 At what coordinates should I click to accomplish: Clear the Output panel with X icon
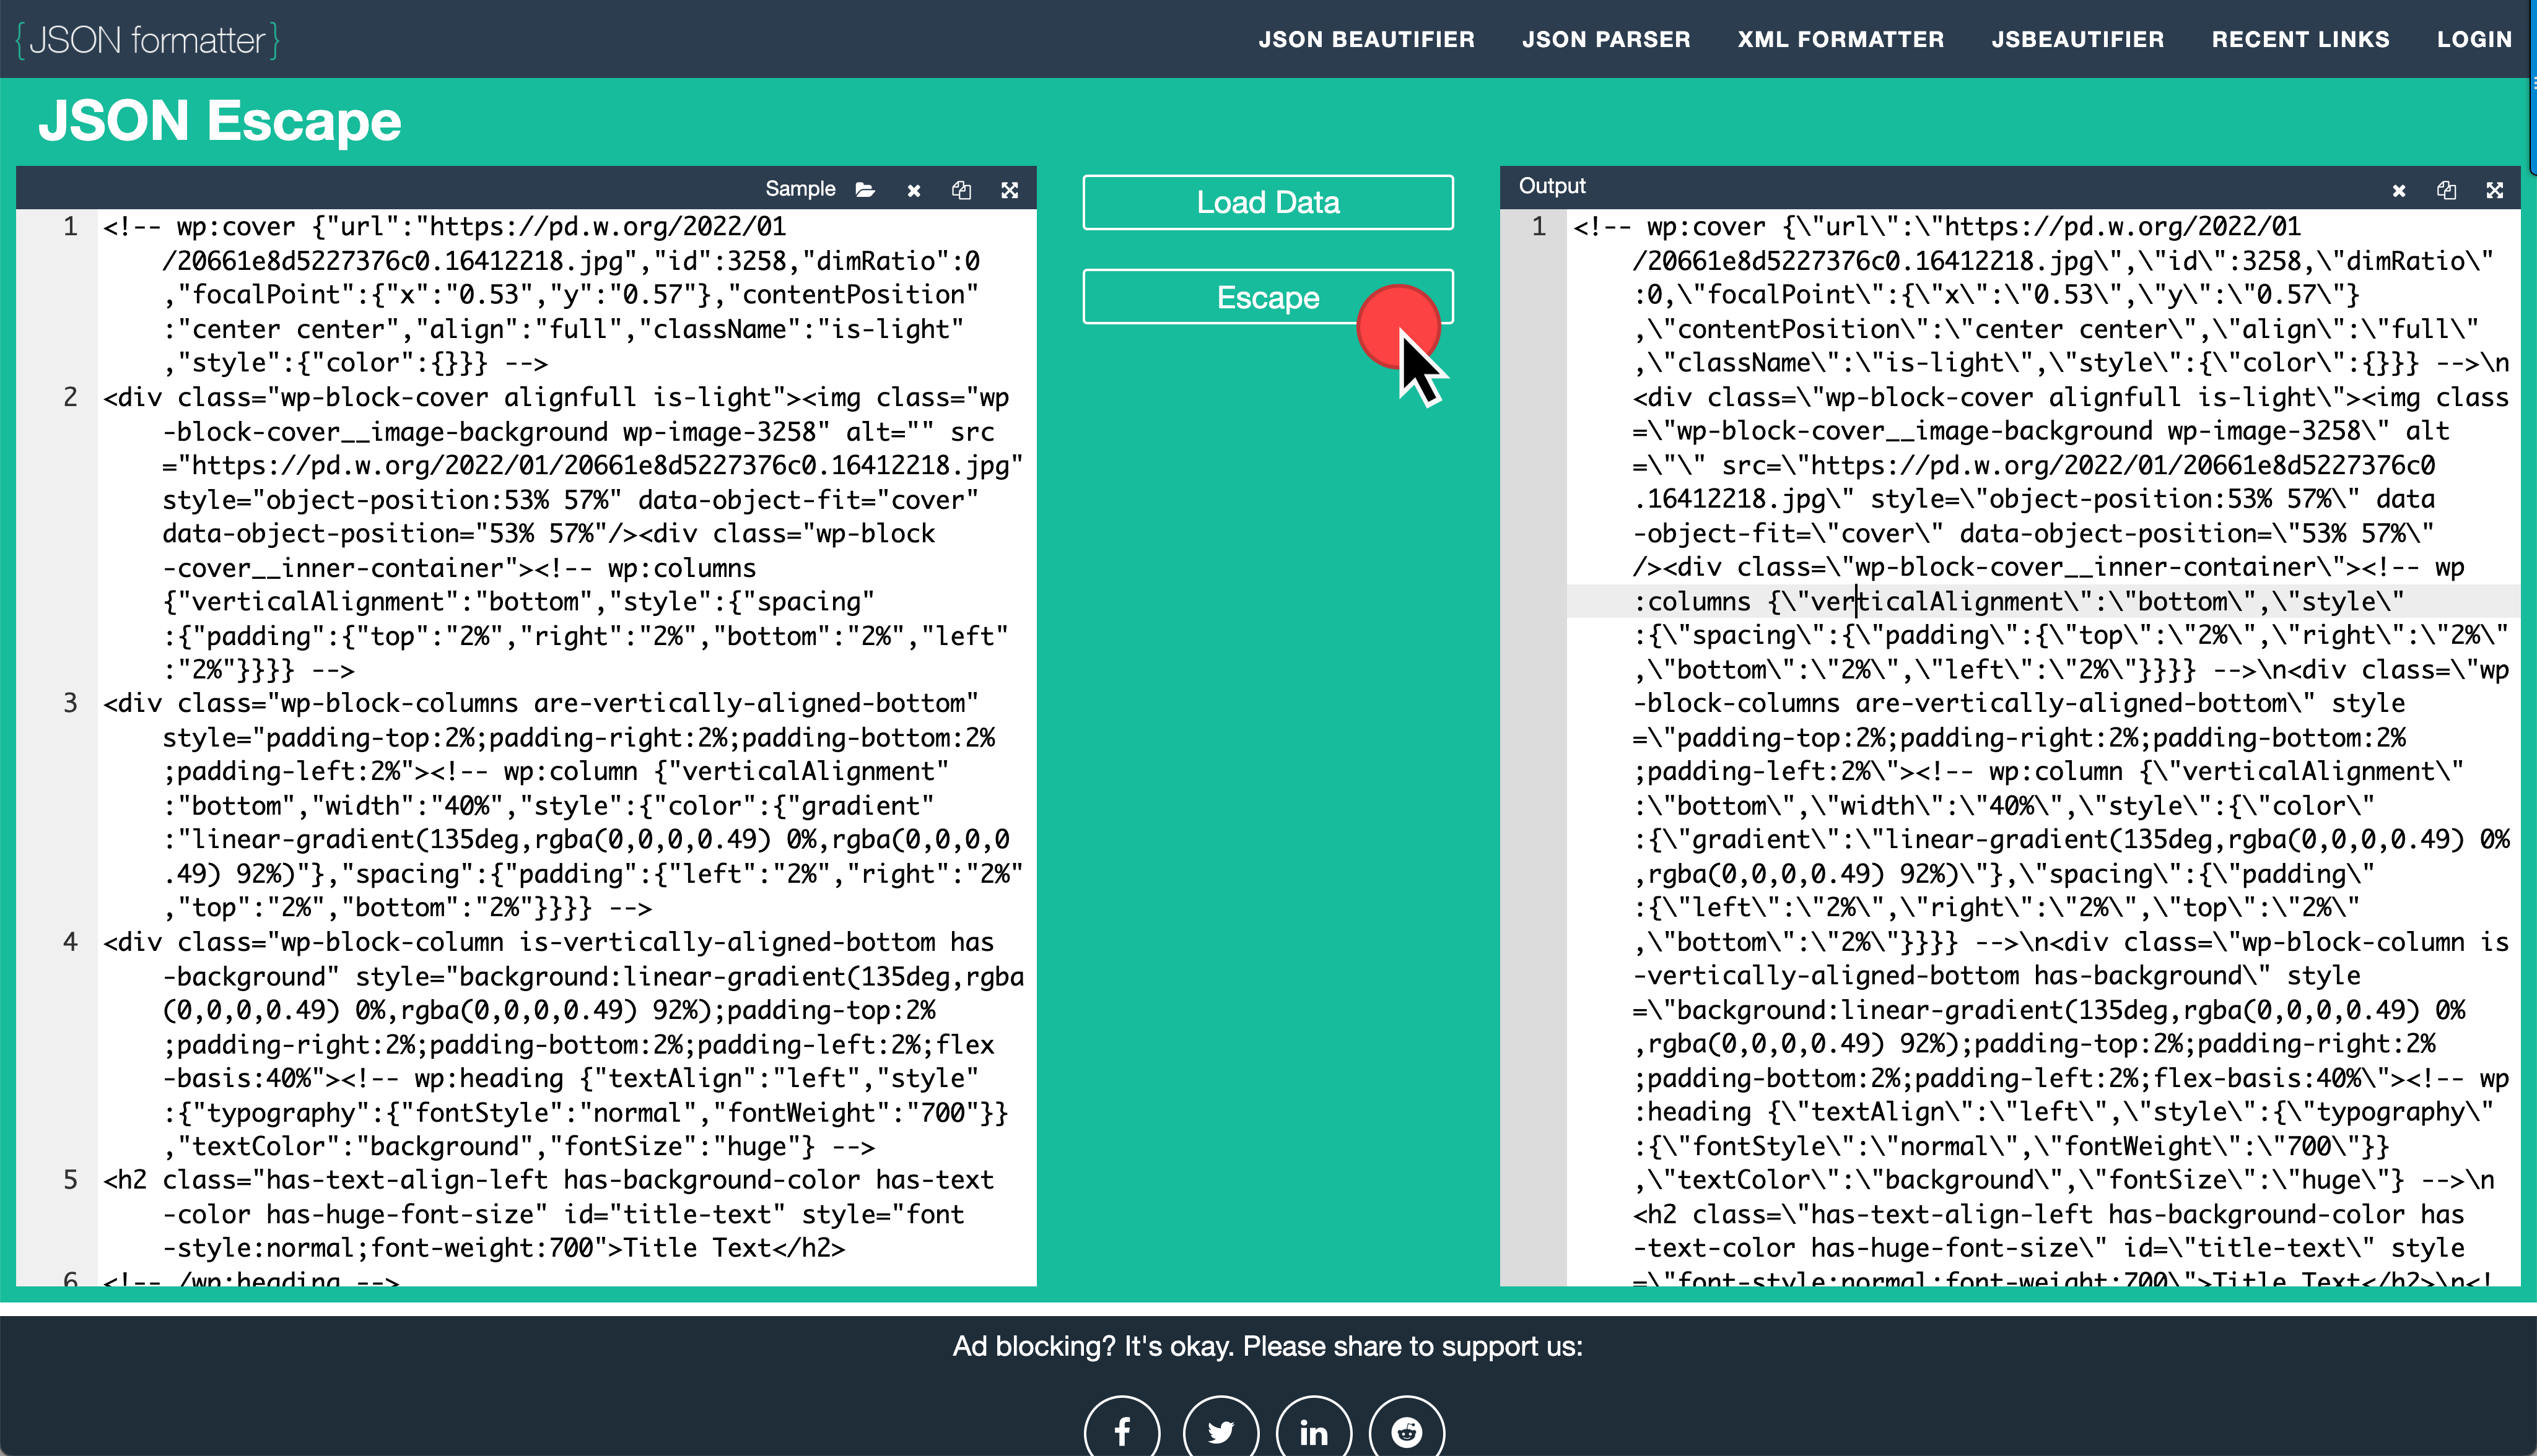(2398, 190)
